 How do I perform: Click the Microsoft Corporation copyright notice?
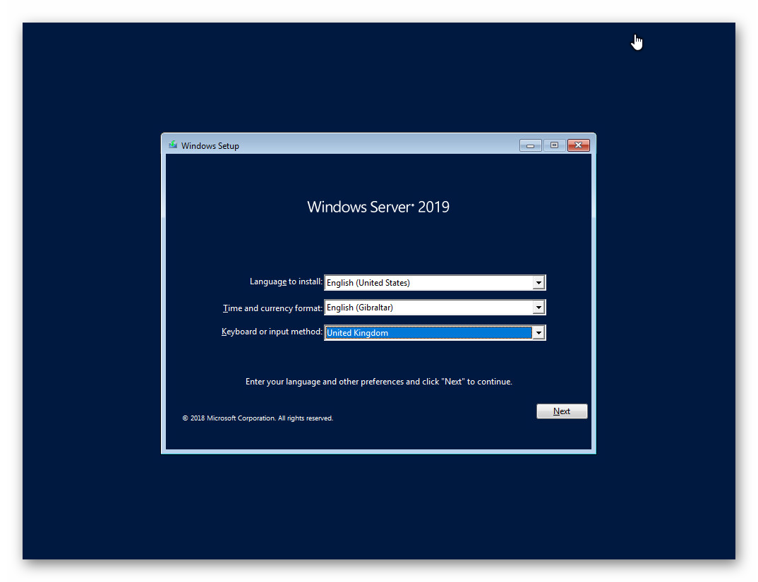pos(258,418)
